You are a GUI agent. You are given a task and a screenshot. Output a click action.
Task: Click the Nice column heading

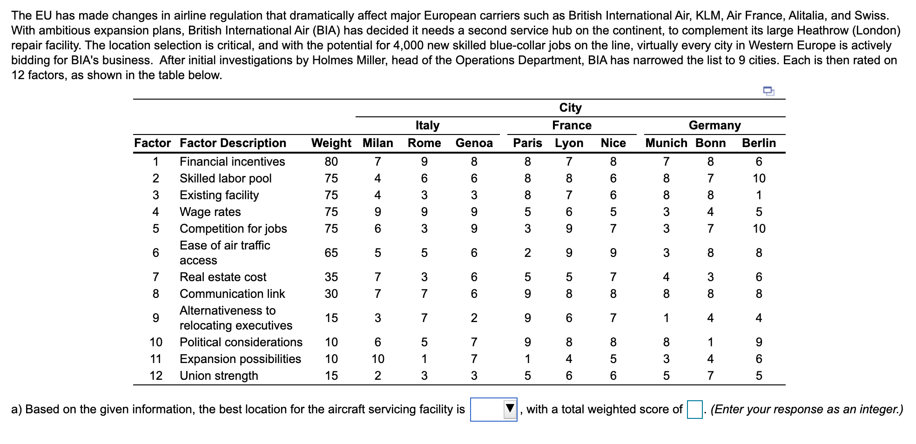613,143
